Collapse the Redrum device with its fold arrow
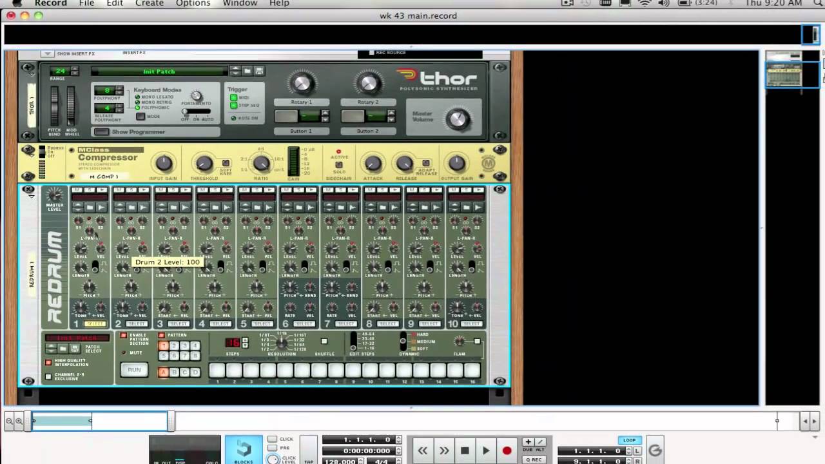825x464 pixels. [x=30, y=196]
